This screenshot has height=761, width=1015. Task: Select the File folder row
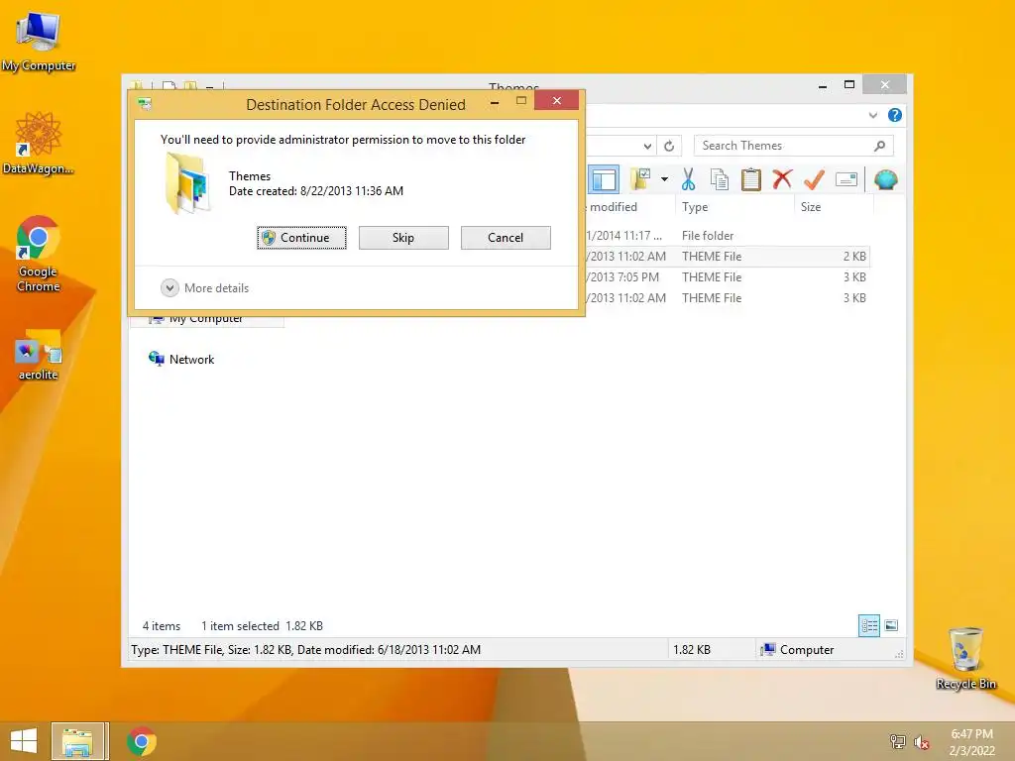click(727, 236)
